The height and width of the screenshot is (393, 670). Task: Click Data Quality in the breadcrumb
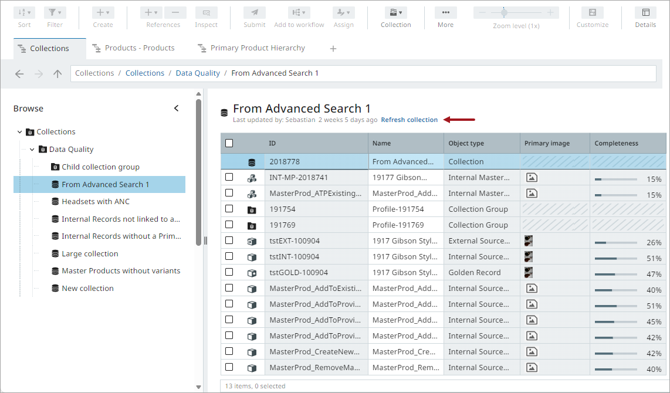pyautogui.click(x=198, y=73)
